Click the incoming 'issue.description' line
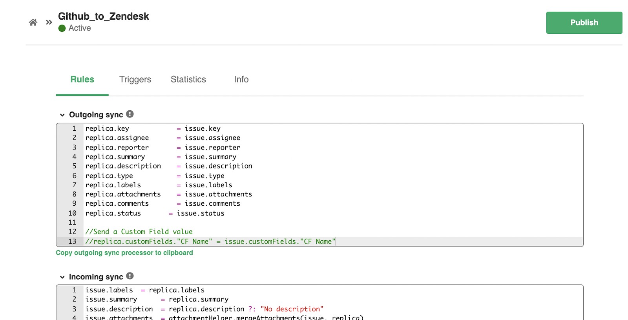 tap(204, 309)
